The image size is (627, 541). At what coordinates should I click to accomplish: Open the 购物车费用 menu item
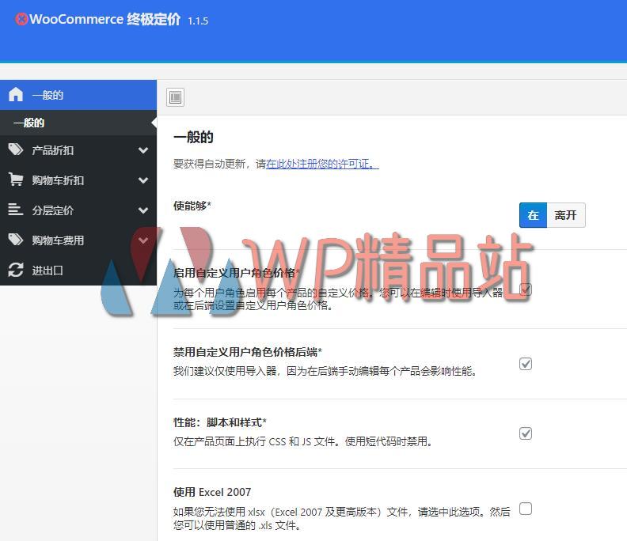coord(78,240)
